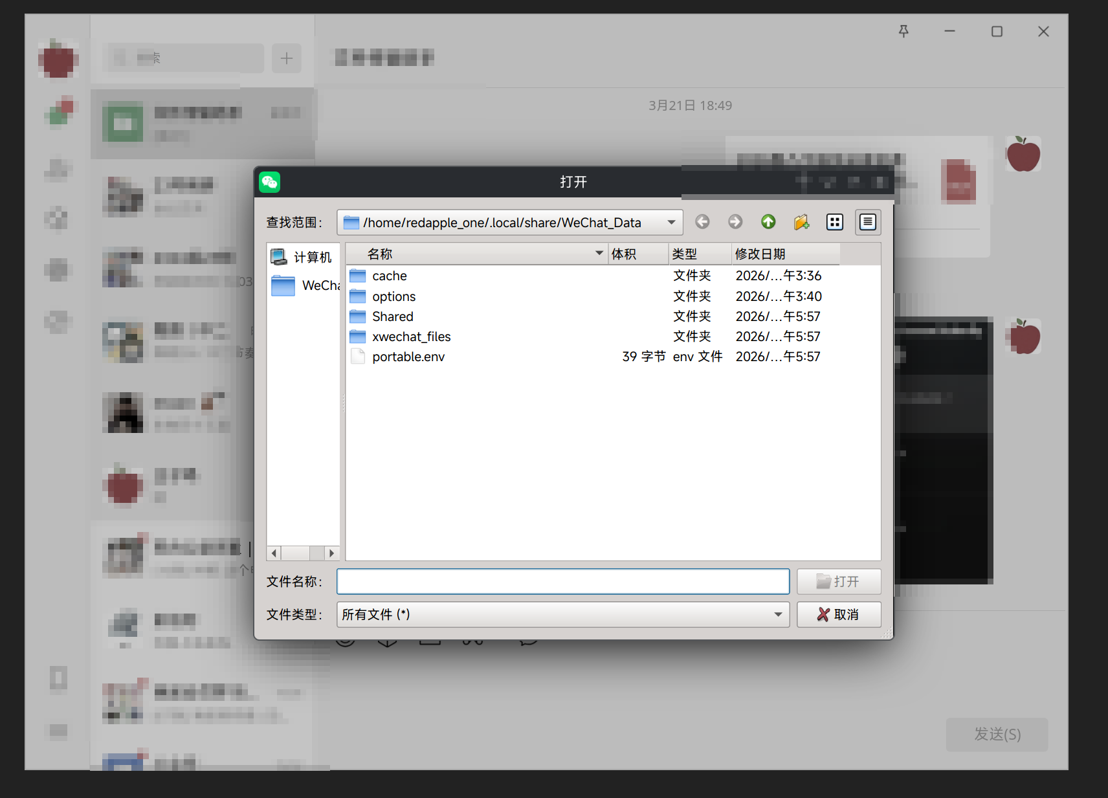Switch to icon grid view
The width and height of the screenshot is (1108, 798).
click(x=835, y=222)
